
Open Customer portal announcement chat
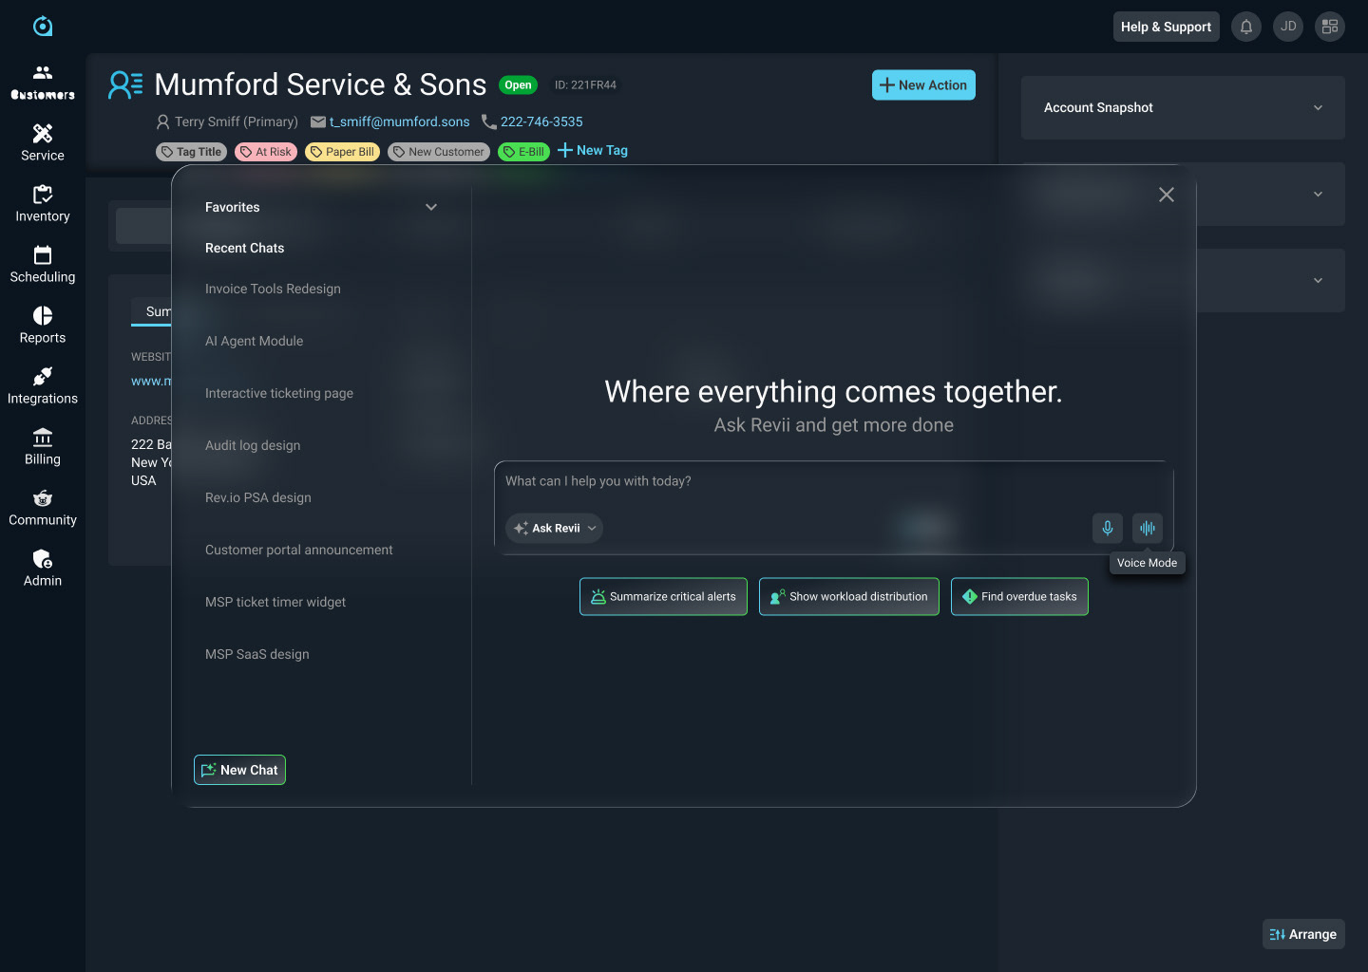299,550
